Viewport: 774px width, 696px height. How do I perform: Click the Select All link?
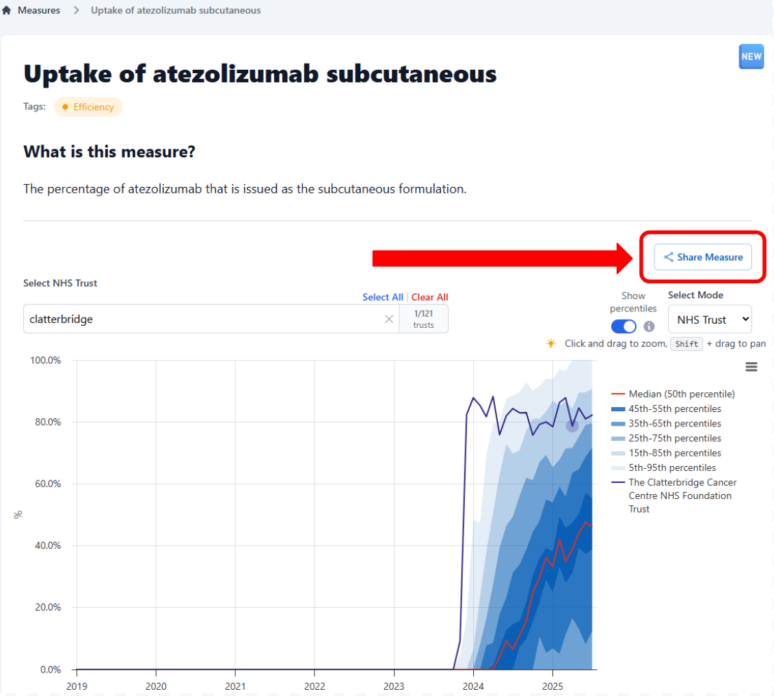tap(382, 297)
